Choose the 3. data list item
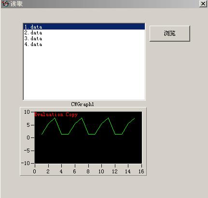Screen dimensions: 208x198 click(x=84, y=38)
